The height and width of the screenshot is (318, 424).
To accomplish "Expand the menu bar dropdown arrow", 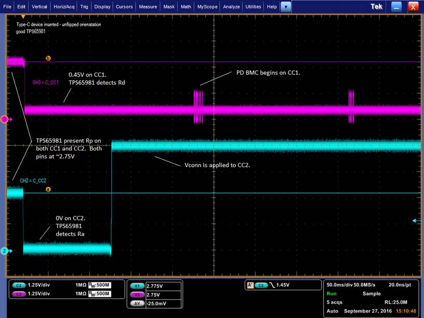I will click(286, 7).
